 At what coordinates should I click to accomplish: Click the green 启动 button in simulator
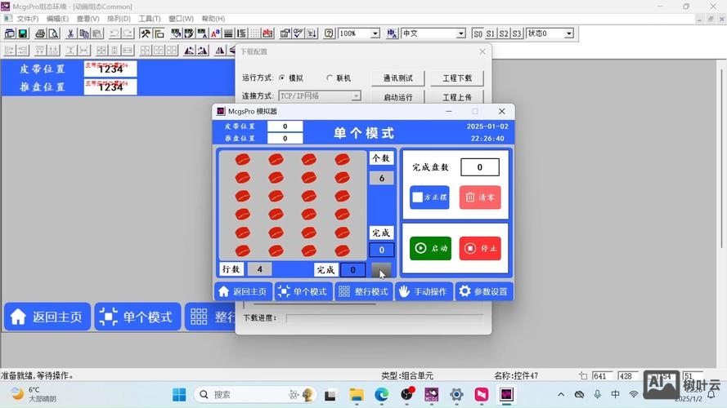(430, 248)
